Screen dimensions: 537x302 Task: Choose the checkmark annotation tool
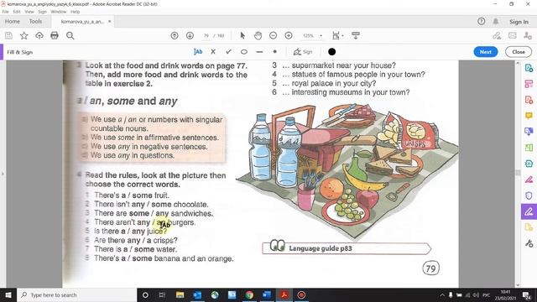point(228,52)
